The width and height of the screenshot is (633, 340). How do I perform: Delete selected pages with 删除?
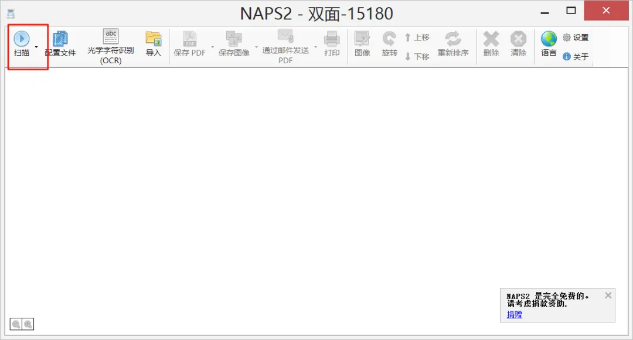point(491,44)
